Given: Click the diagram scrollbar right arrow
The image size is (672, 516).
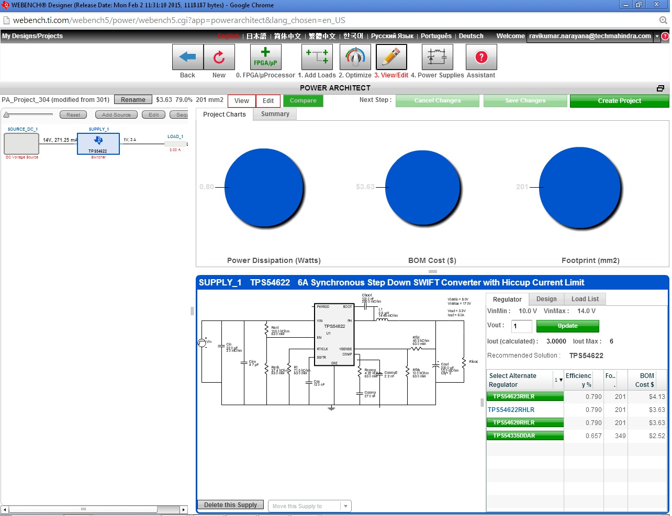Looking at the screenshot, I should tap(183, 509).
